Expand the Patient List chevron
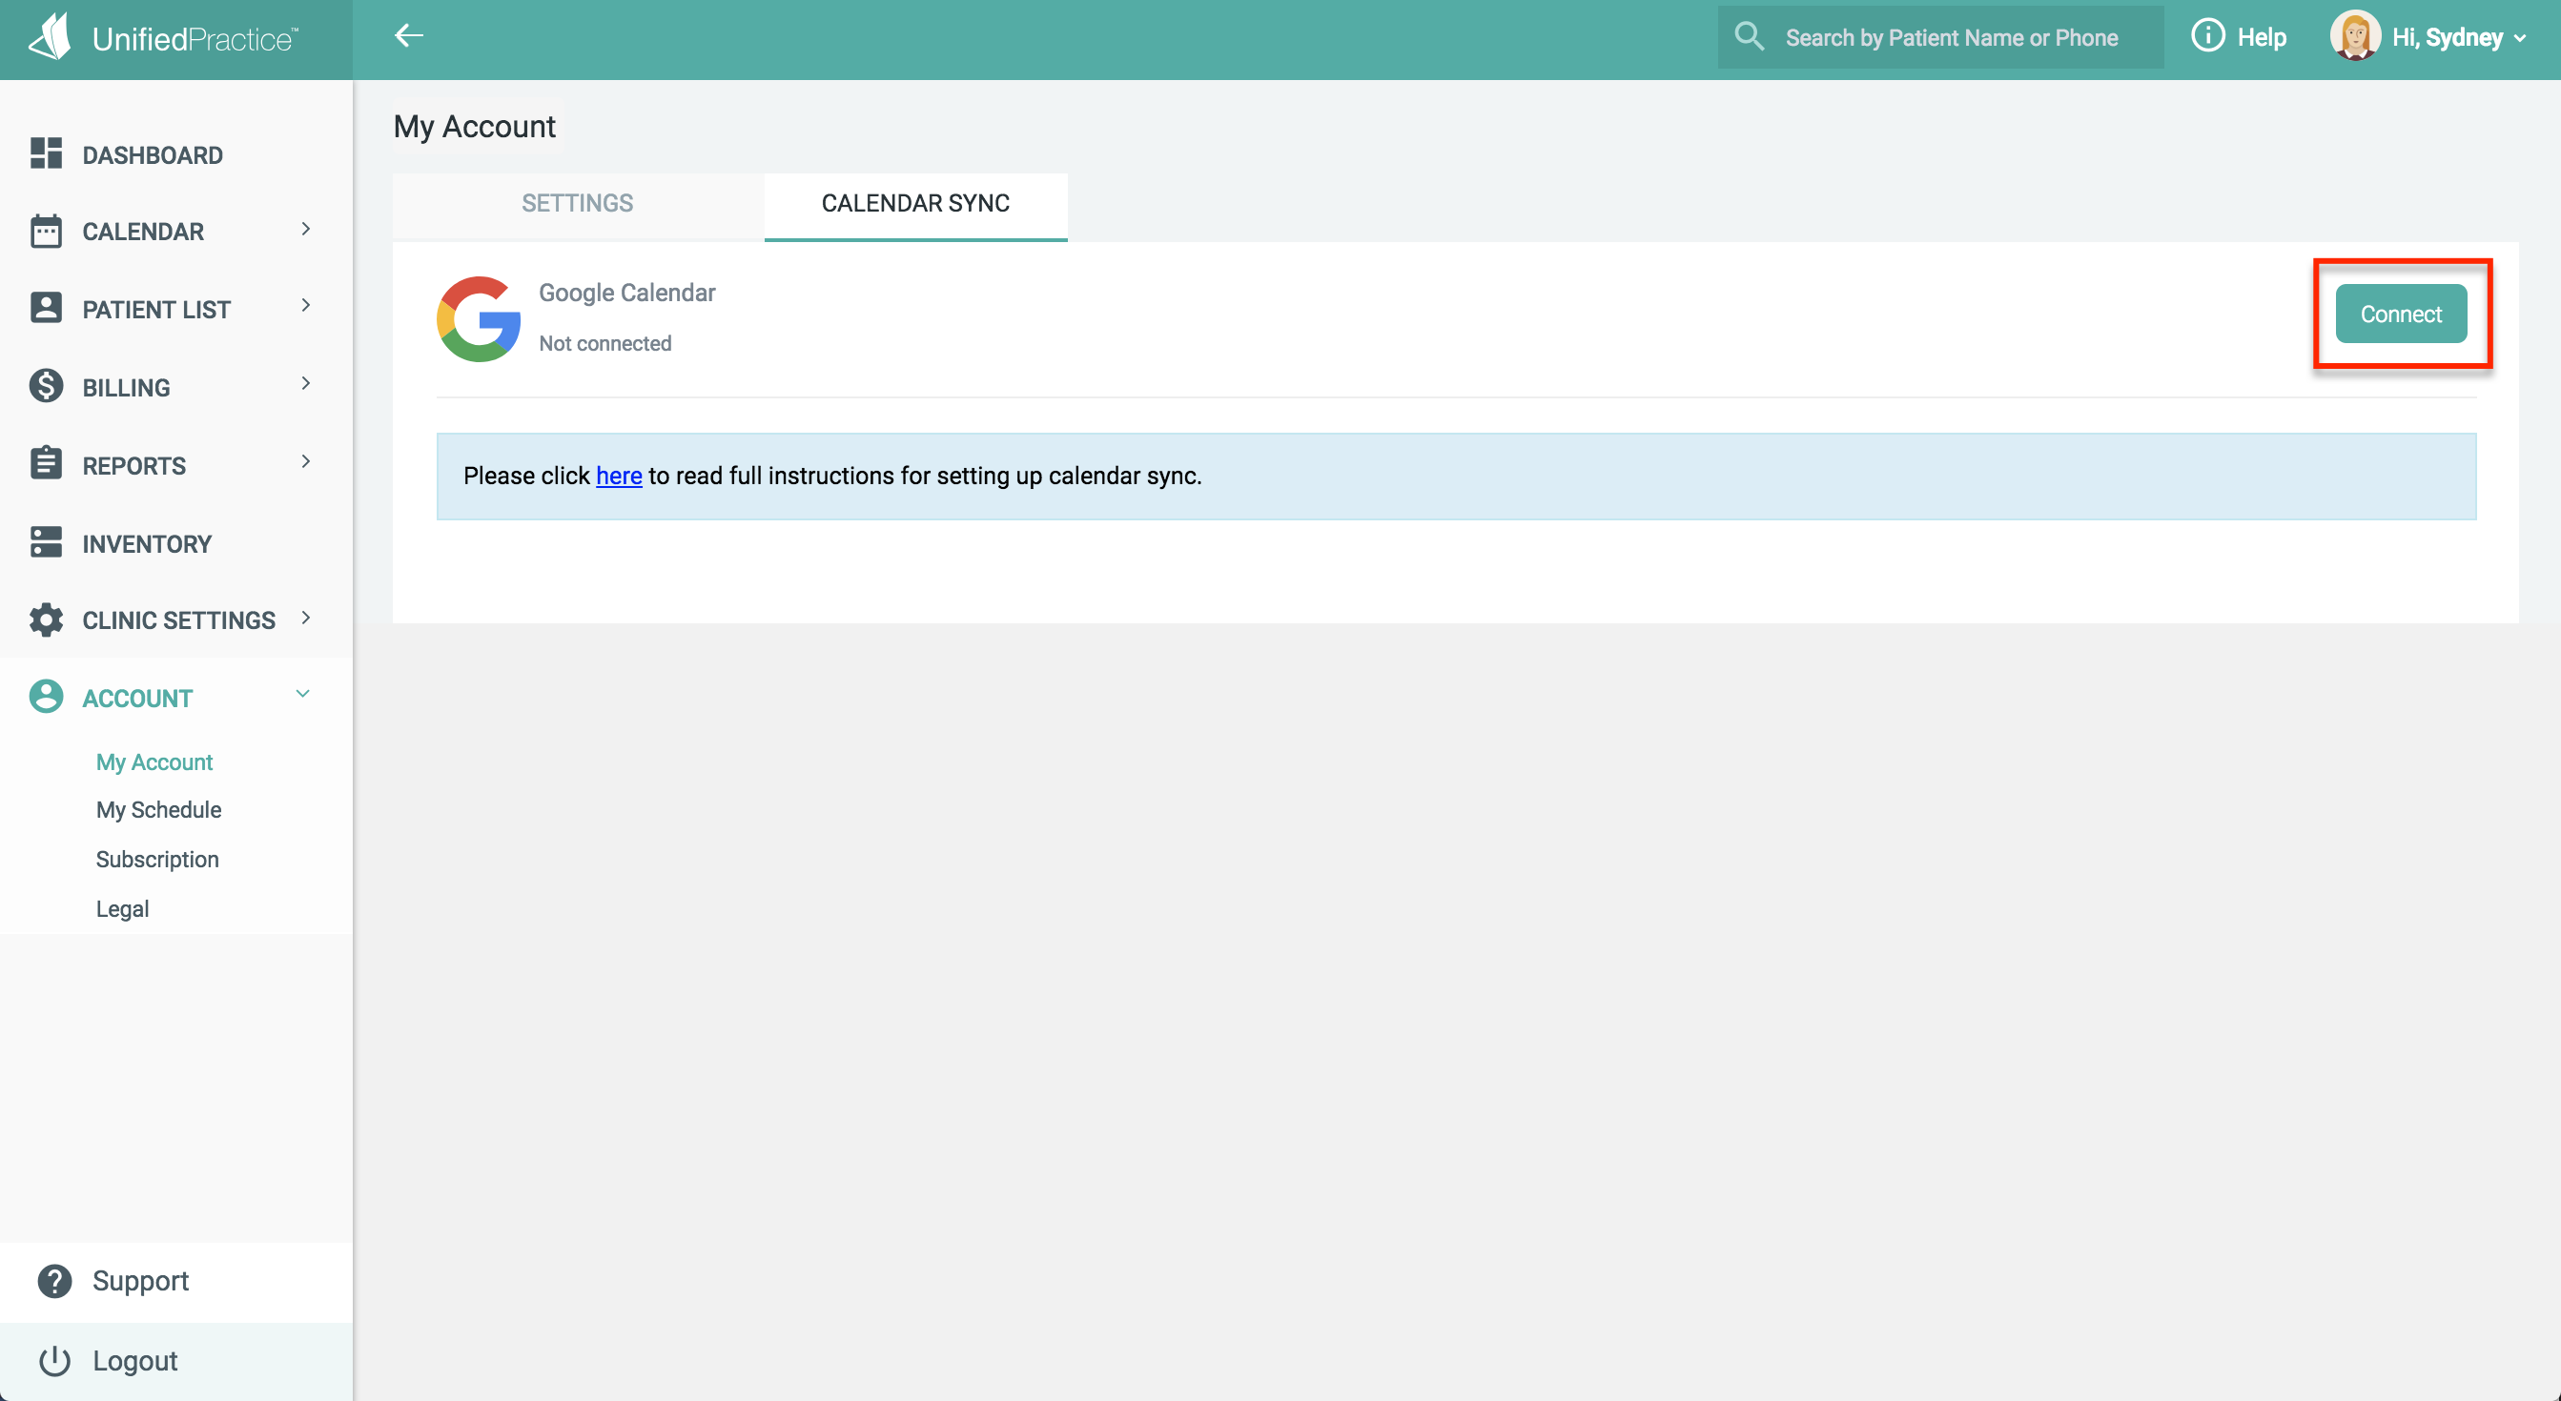The image size is (2561, 1401). (305, 306)
